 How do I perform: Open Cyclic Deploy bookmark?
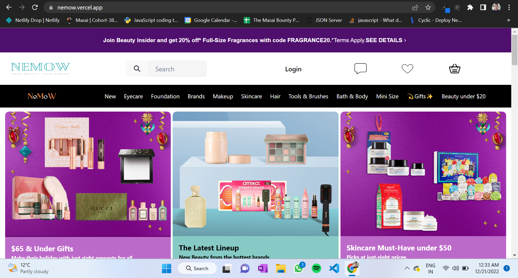[x=435, y=20]
